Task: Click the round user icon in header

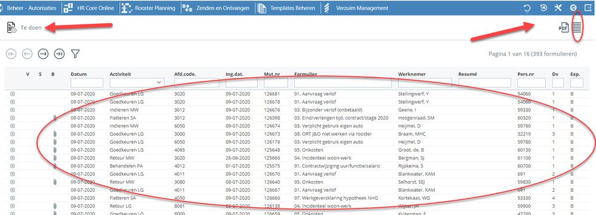Action: 573,8
